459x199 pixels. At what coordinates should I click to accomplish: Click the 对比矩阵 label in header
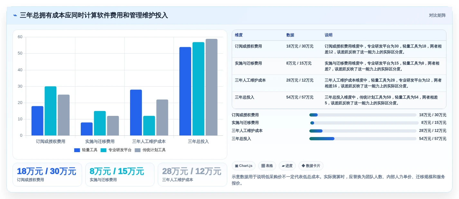[x=437, y=15]
